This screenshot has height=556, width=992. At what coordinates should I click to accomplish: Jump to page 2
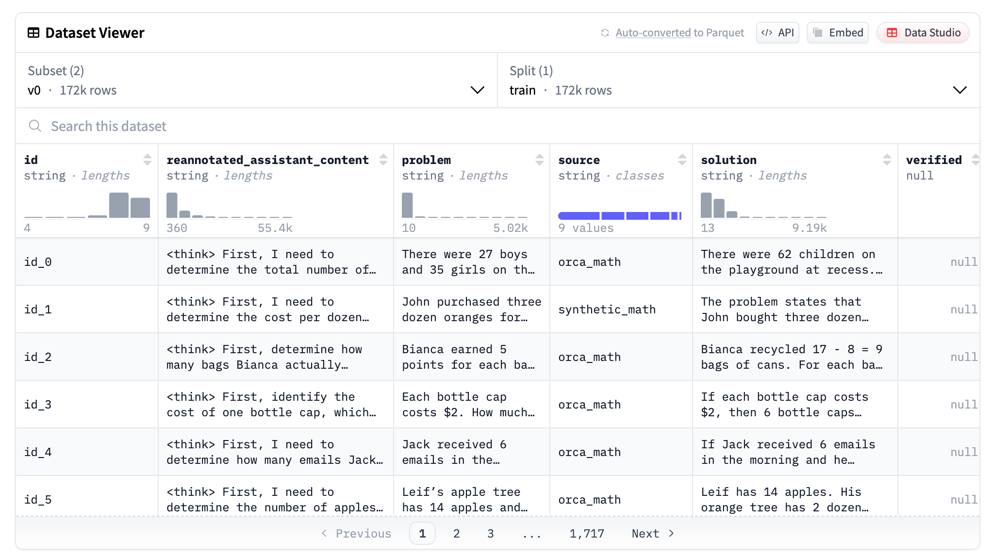(456, 534)
